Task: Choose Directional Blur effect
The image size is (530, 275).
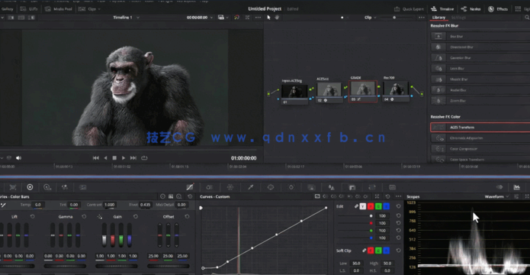Action: [x=480, y=47]
